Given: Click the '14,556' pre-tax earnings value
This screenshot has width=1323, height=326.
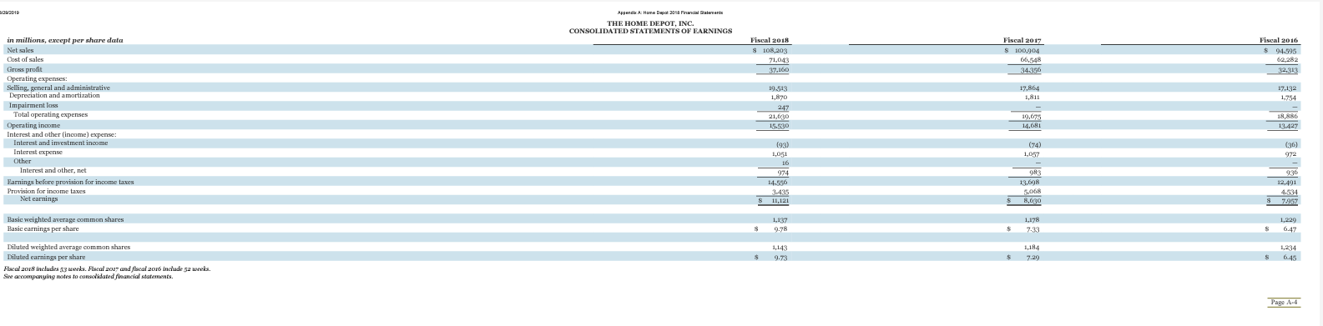Looking at the screenshot, I should pos(778,182).
